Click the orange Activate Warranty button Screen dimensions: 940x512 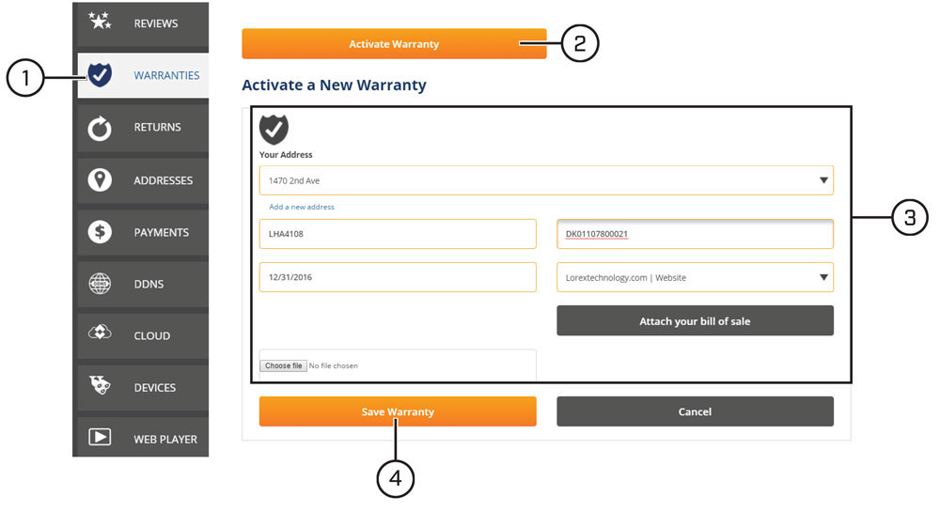tap(394, 44)
